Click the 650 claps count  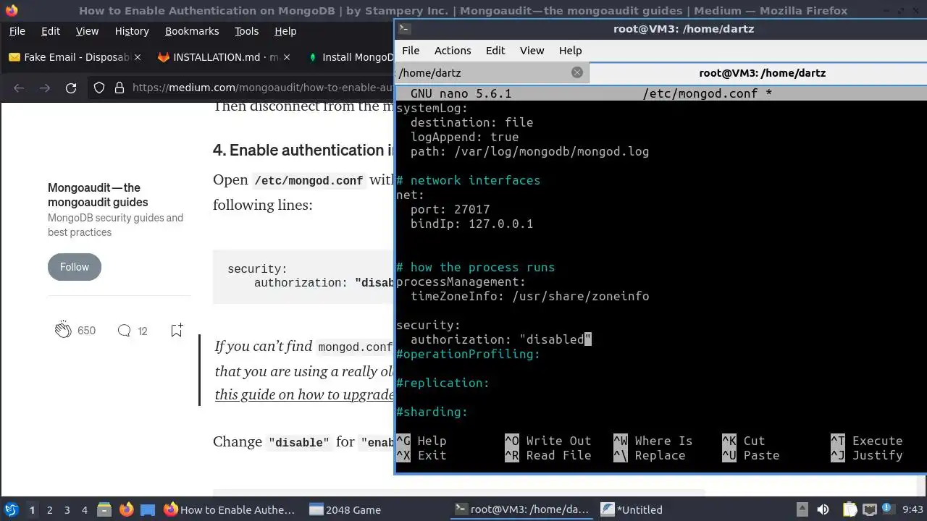[86, 331]
